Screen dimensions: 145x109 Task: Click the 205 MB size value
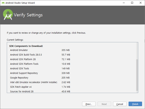pos(66,78)
